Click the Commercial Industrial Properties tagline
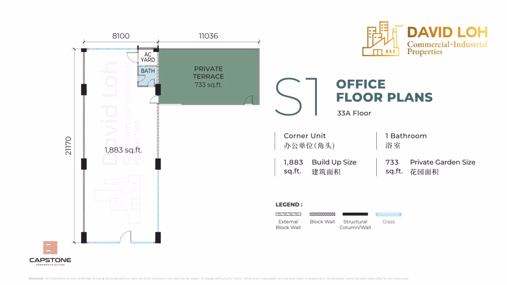The height and width of the screenshot is (285, 507). 447,48
